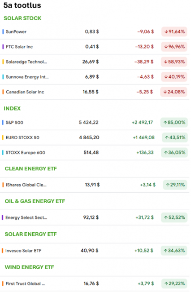Image resolution: width=191 pixels, height=292 pixels.
Task: Click Canadian Solar price 16,55 $
Action: pyautogui.click(x=91, y=92)
